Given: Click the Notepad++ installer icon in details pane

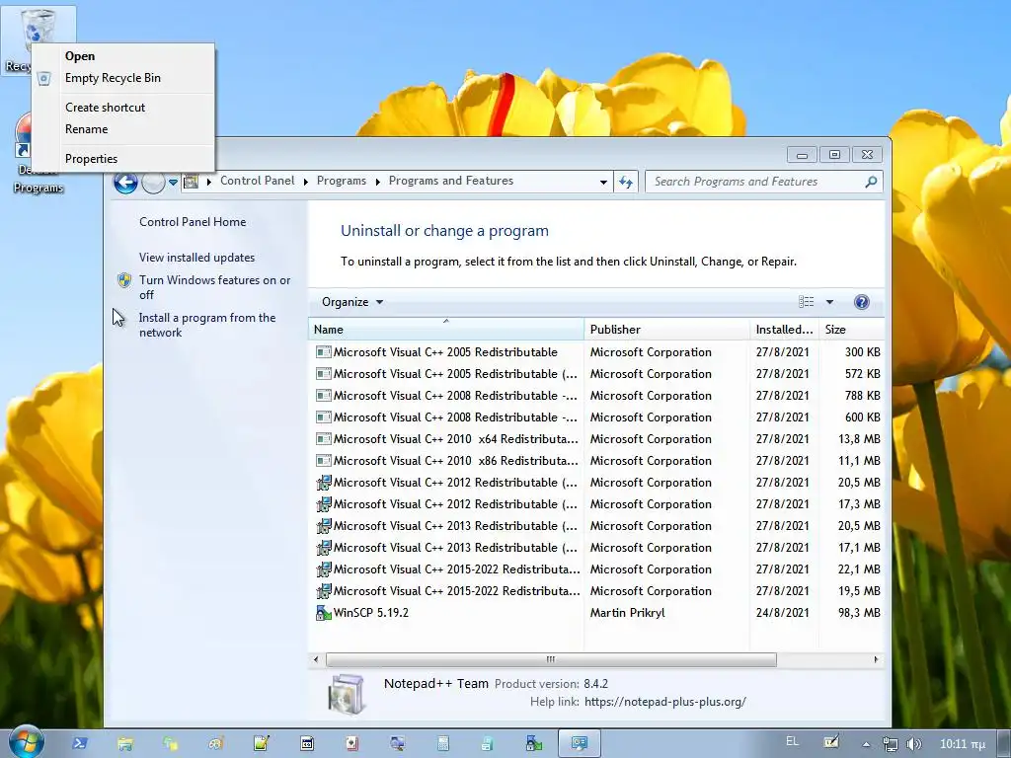Looking at the screenshot, I should click(x=347, y=694).
